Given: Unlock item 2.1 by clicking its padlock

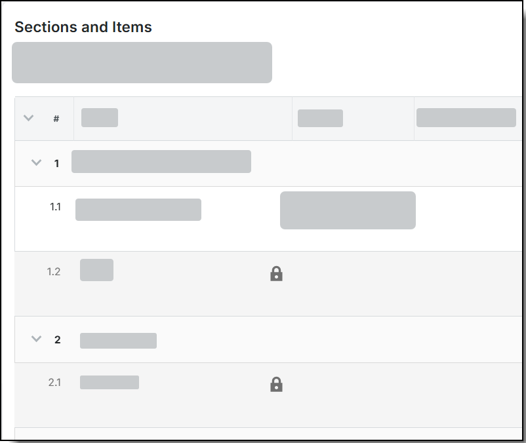Looking at the screenshot, I should click(x=277, y=385).
